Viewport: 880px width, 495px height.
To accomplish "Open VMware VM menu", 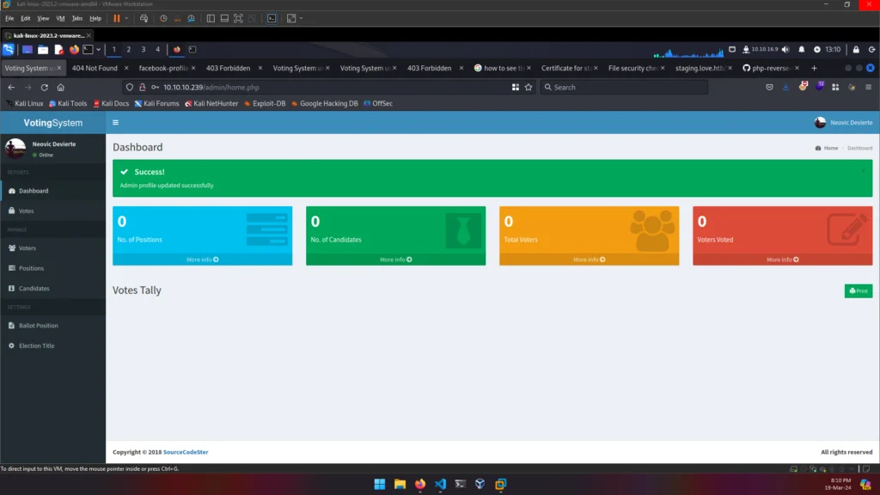I will tap(60, 19).
